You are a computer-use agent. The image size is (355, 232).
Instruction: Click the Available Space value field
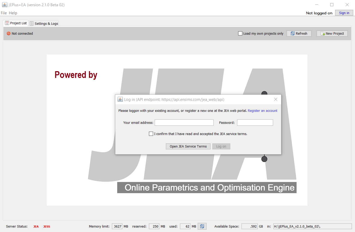coord(250,226)
